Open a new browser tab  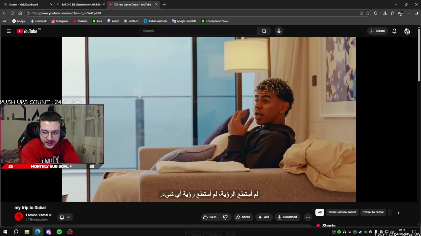pyautogui.click(x=164, y=5)
